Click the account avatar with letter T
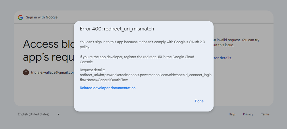The width and height of the screenshot is (287, 129). [x=26, y=72]
